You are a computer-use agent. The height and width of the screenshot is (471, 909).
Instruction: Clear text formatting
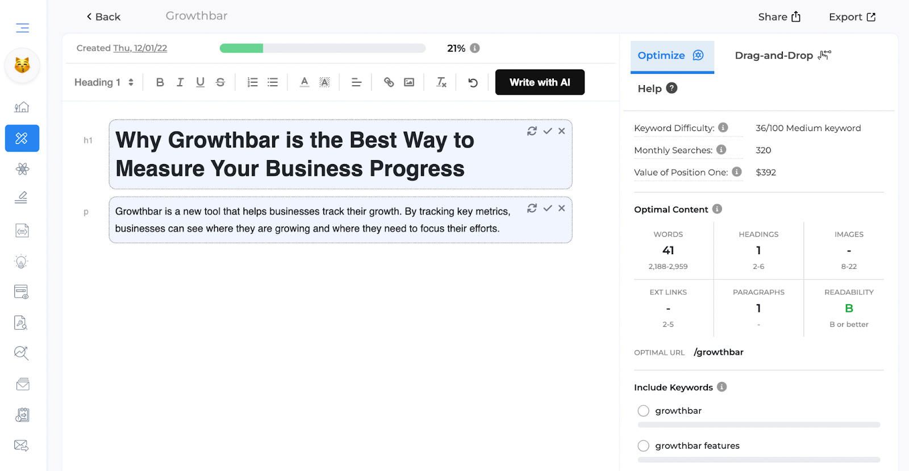pos(441,82)
